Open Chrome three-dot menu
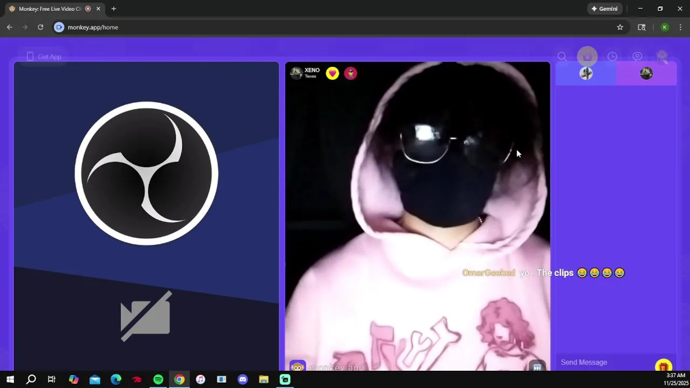The height and width of the screenshot is (388, 690). 680,27
